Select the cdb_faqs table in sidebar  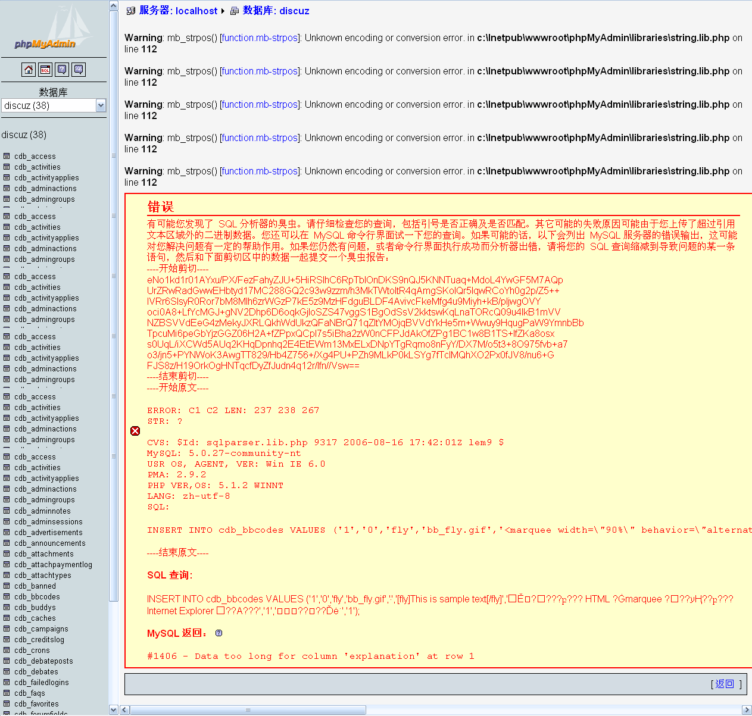pyautogui.click(x=30, y=693)
